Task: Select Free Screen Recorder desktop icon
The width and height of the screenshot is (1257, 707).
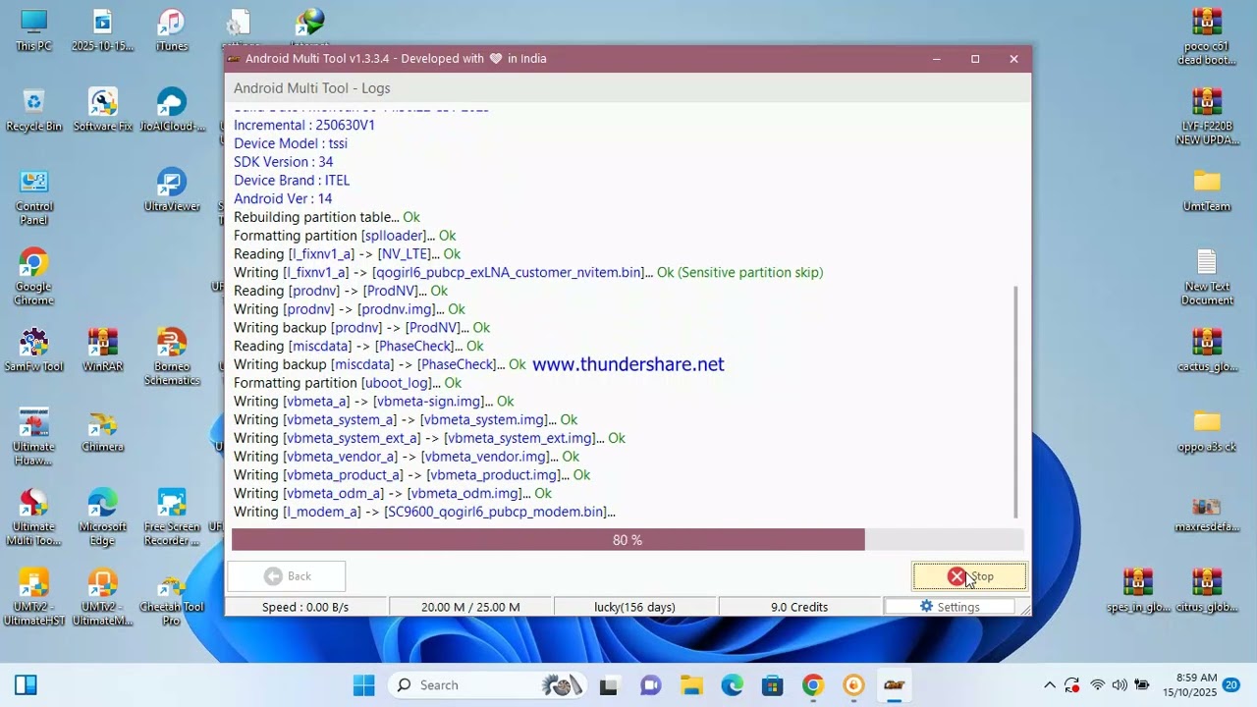Action: (172, 517)
